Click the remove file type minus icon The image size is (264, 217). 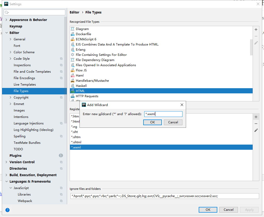[x=256, y=36]
